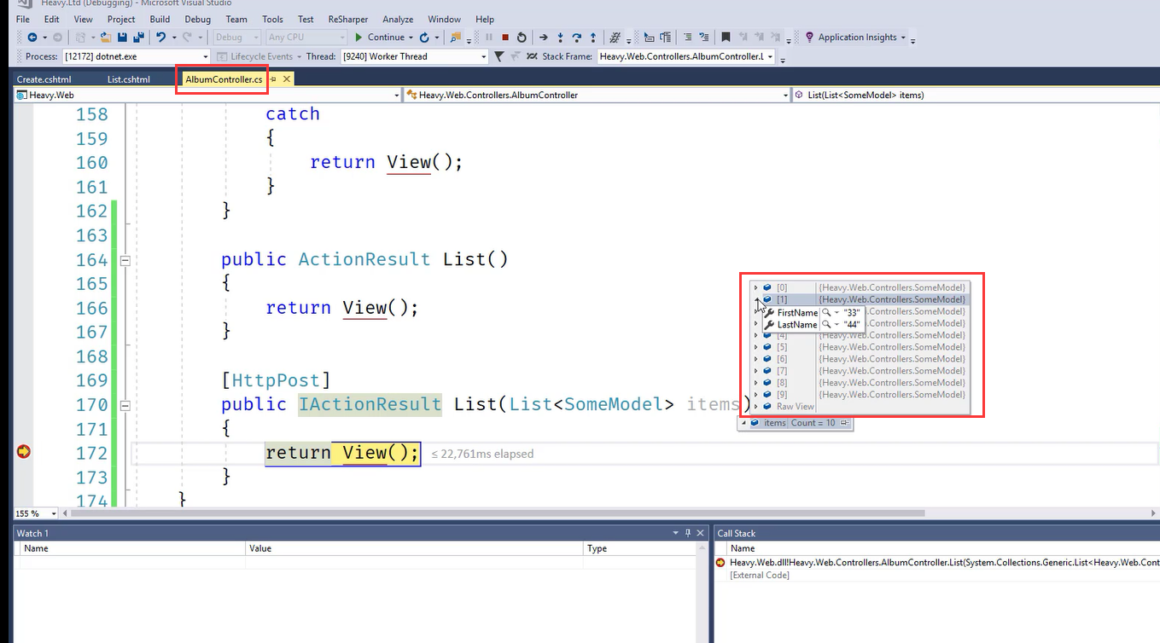Click the Show Next Statement arrow
Image resolution: width=1160 pixels, height=643 pixels.
point(544,38)
